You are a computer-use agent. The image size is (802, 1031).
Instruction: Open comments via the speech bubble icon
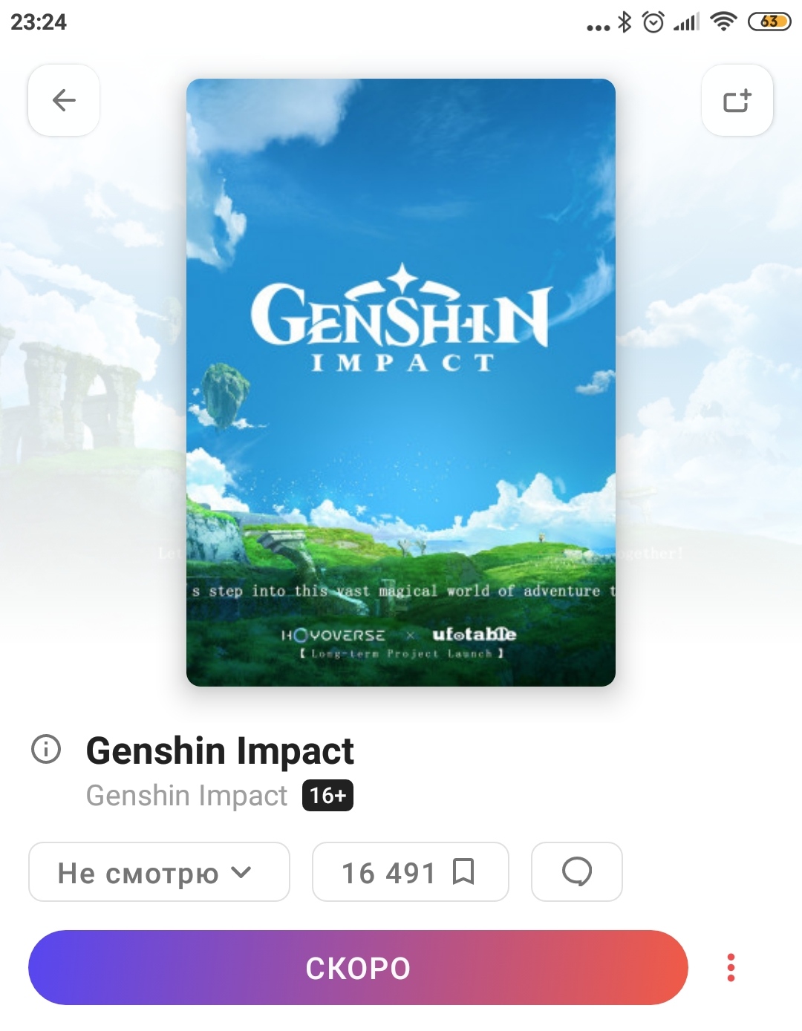point(577,871)
